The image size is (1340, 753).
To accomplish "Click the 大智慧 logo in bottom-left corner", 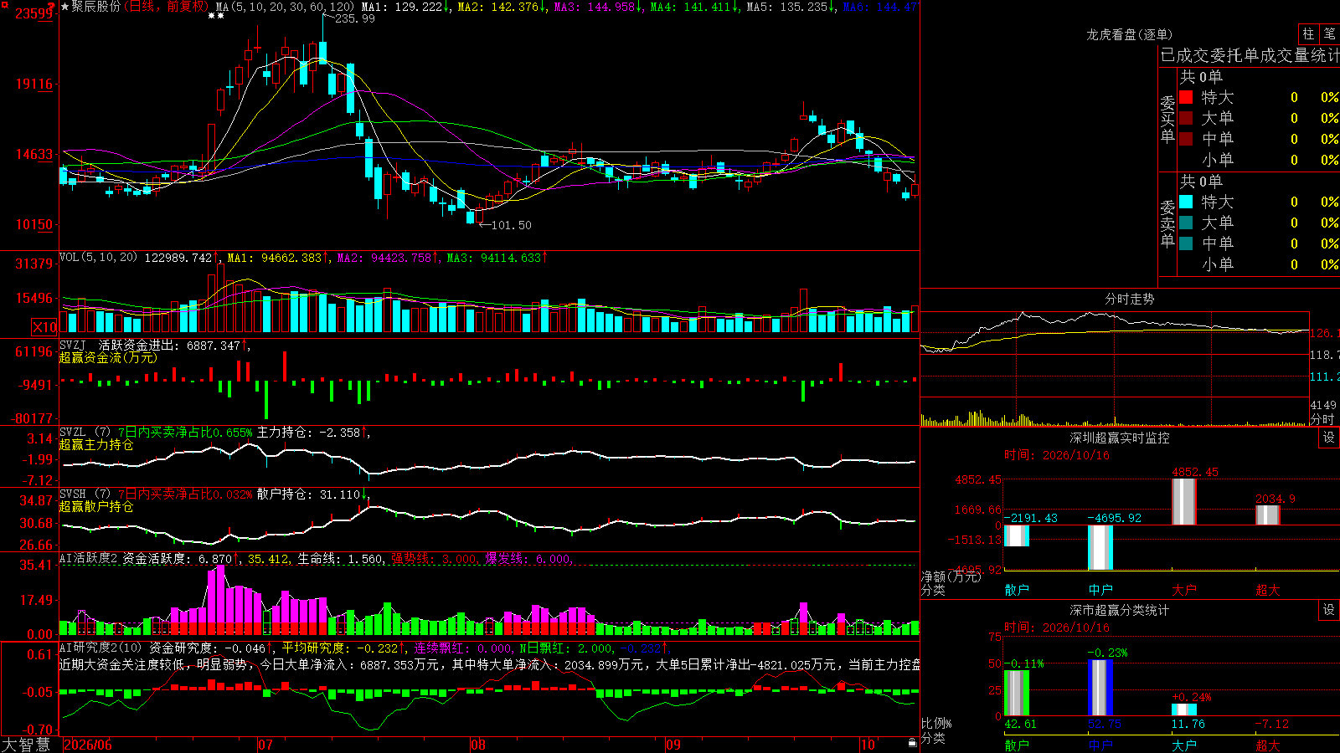I will click(25, 745).
